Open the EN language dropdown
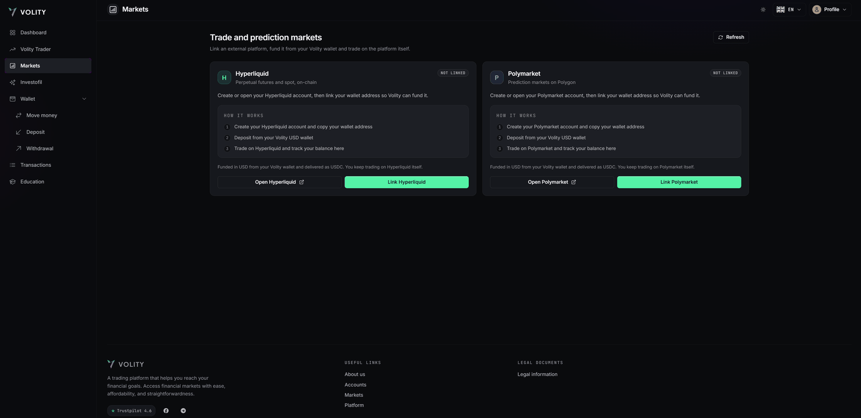 point(789,10)
